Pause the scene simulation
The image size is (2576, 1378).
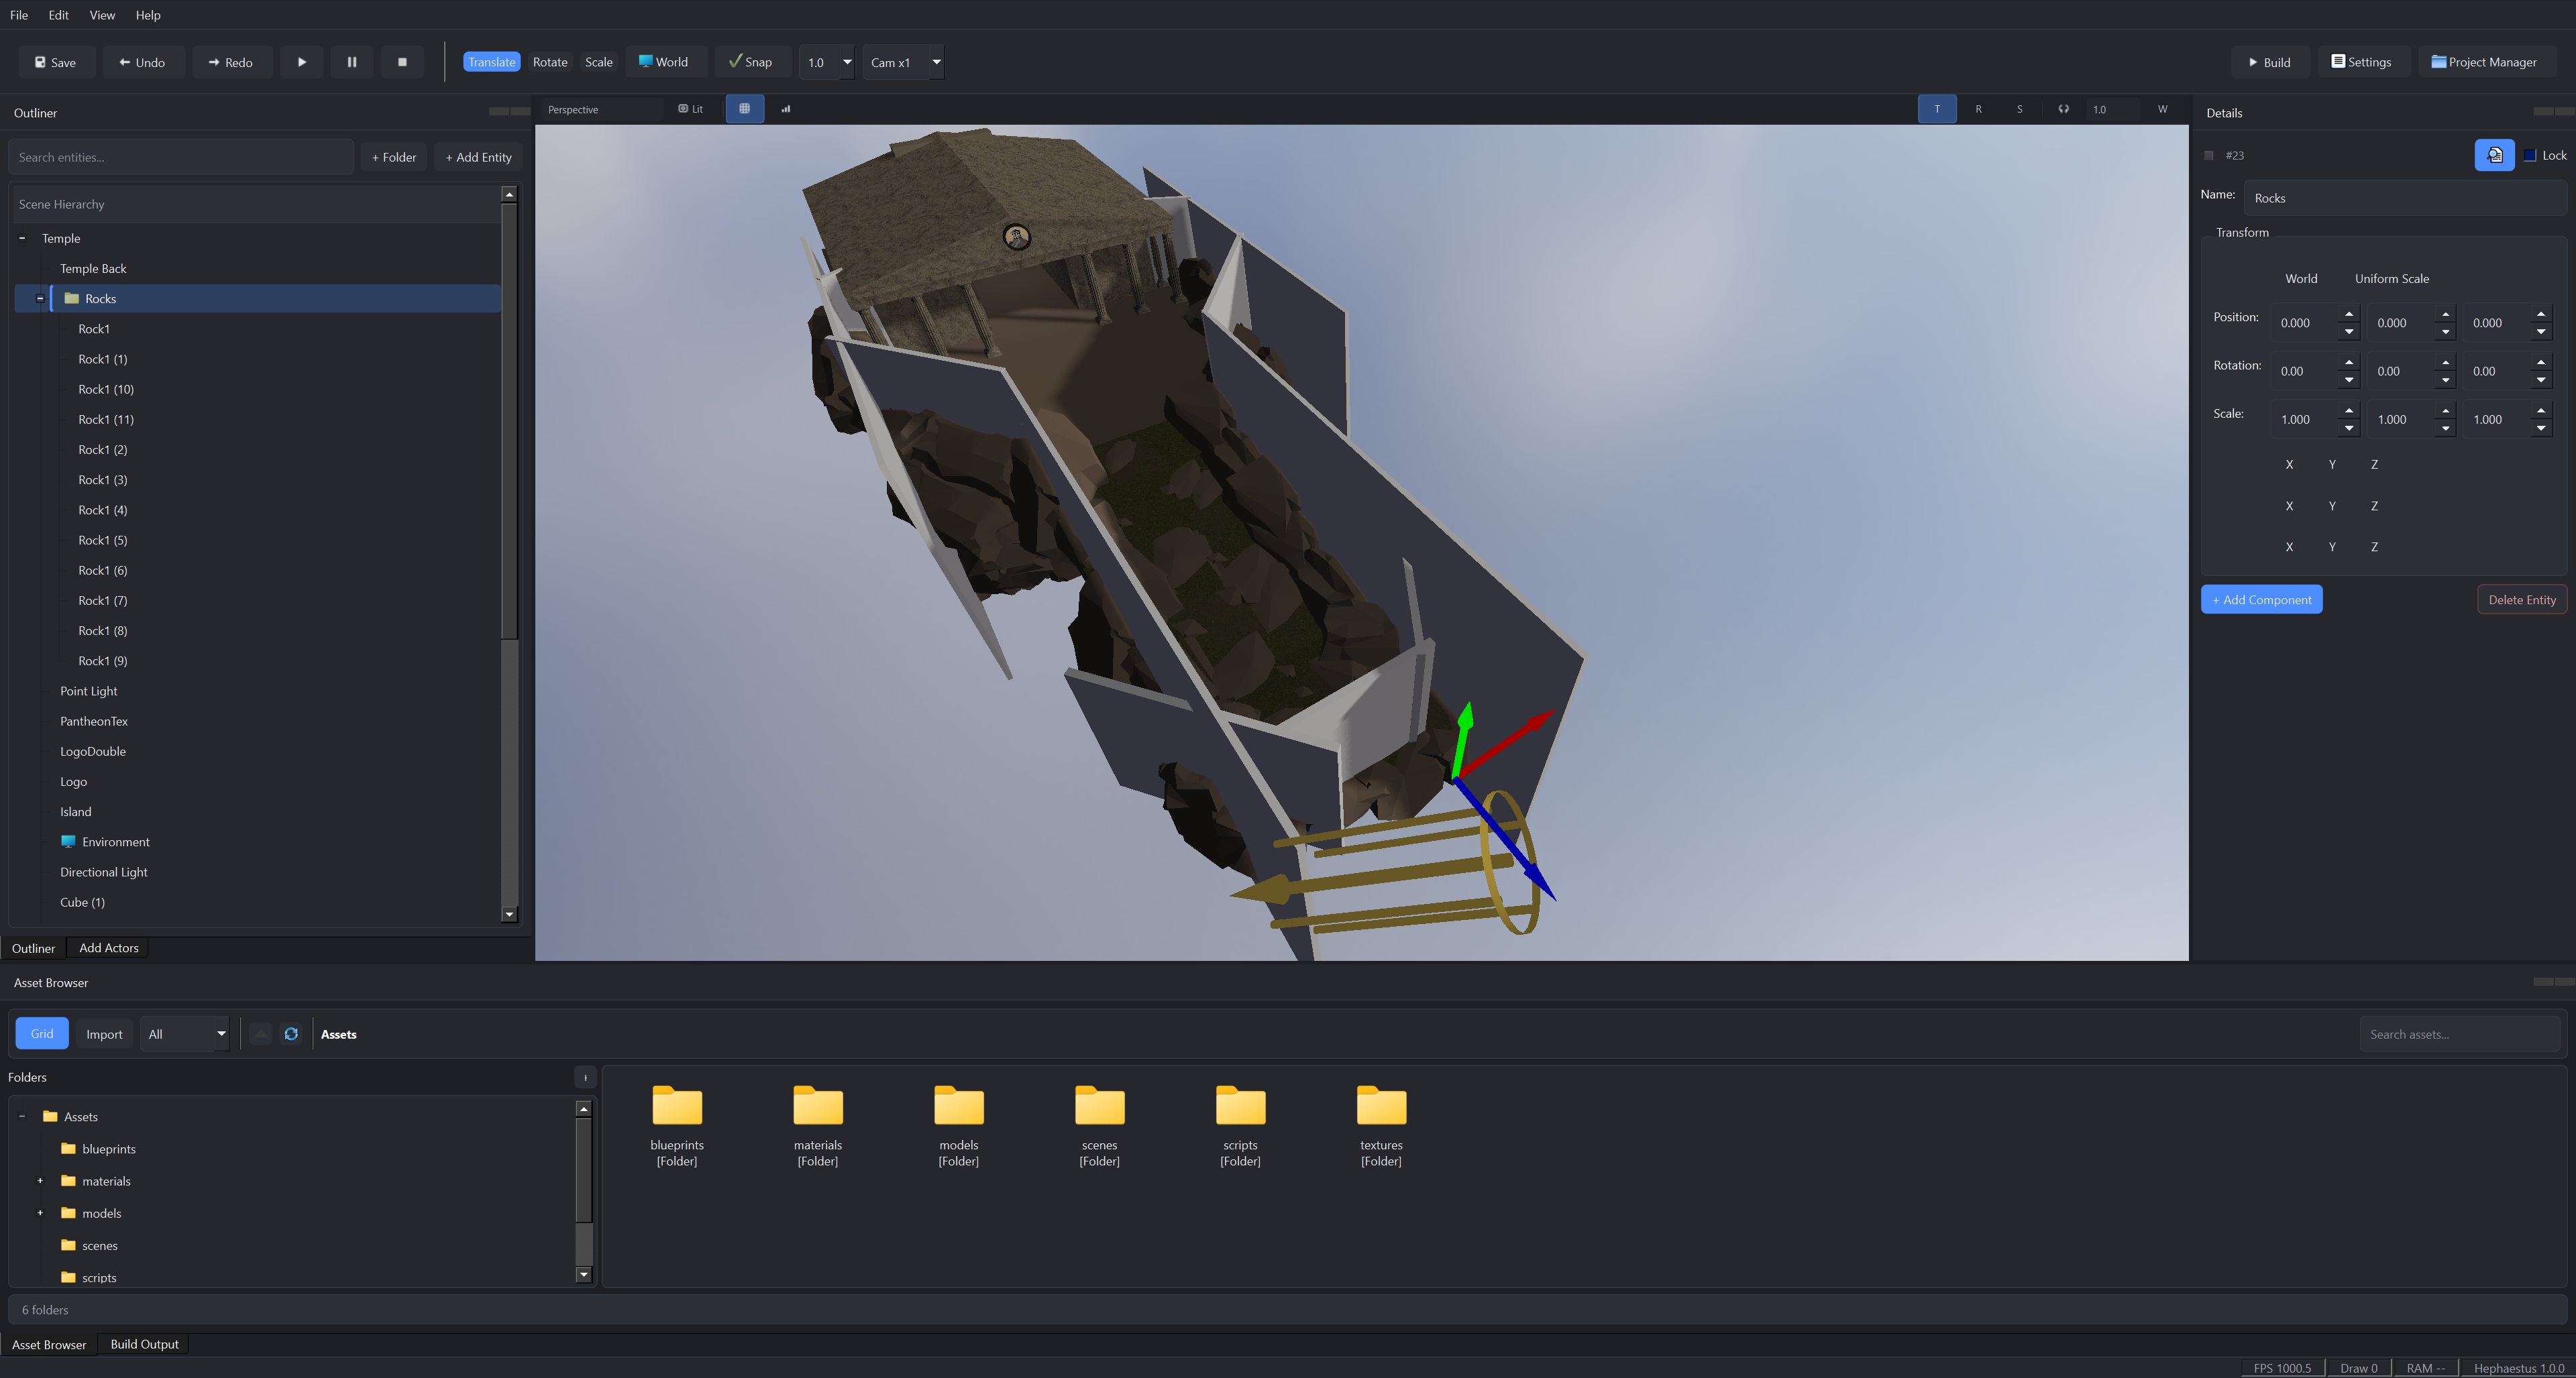[x=352, y=61]
